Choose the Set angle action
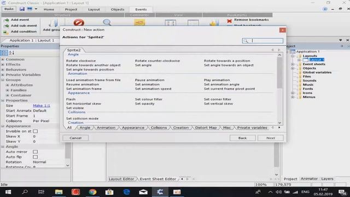 [143, 65]
